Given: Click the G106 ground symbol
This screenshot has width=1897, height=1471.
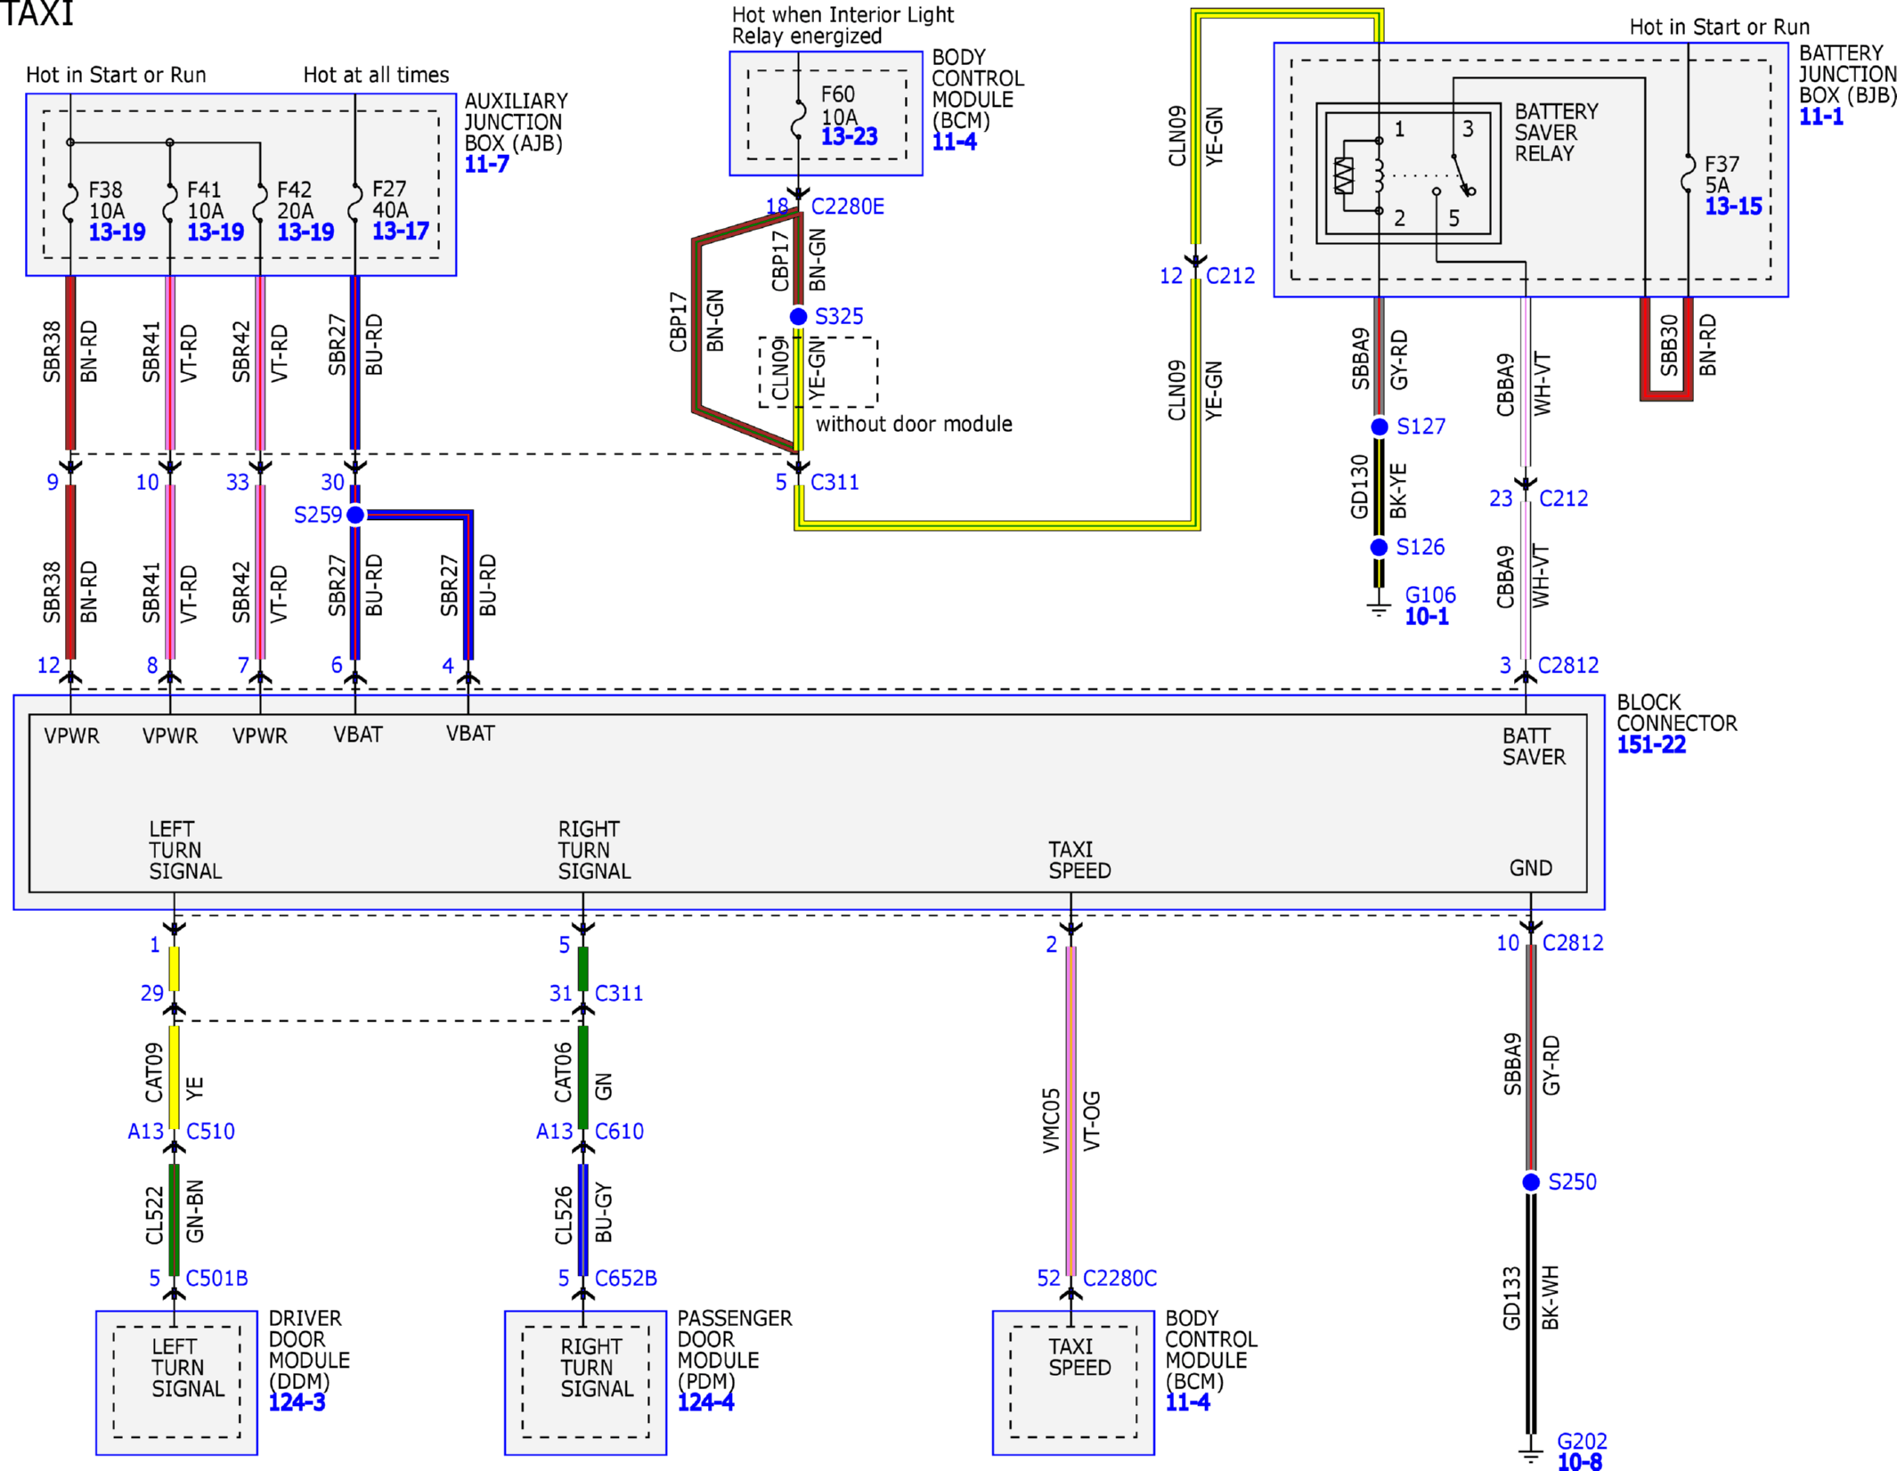Looking at the screenshot, I should pos(1379,609).
